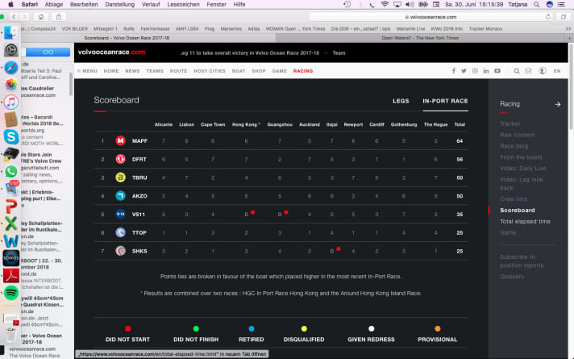The image size is (574, 359).
Task: Reload page with address bar refresh icon
Action: (x=548, y=17)
